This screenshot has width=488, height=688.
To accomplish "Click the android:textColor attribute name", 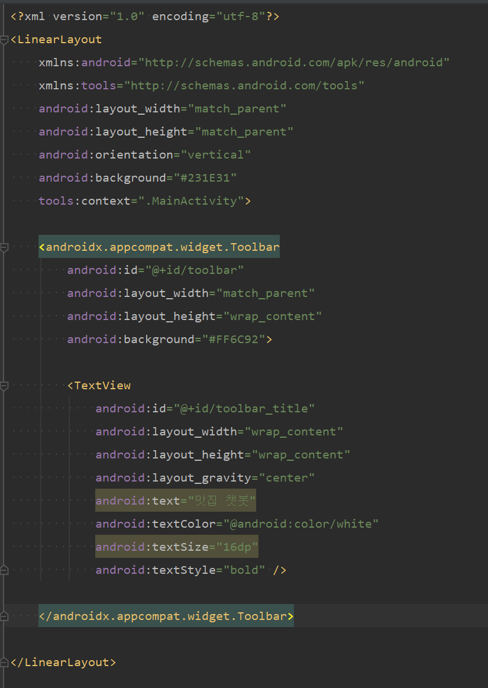I will point(156,524).
